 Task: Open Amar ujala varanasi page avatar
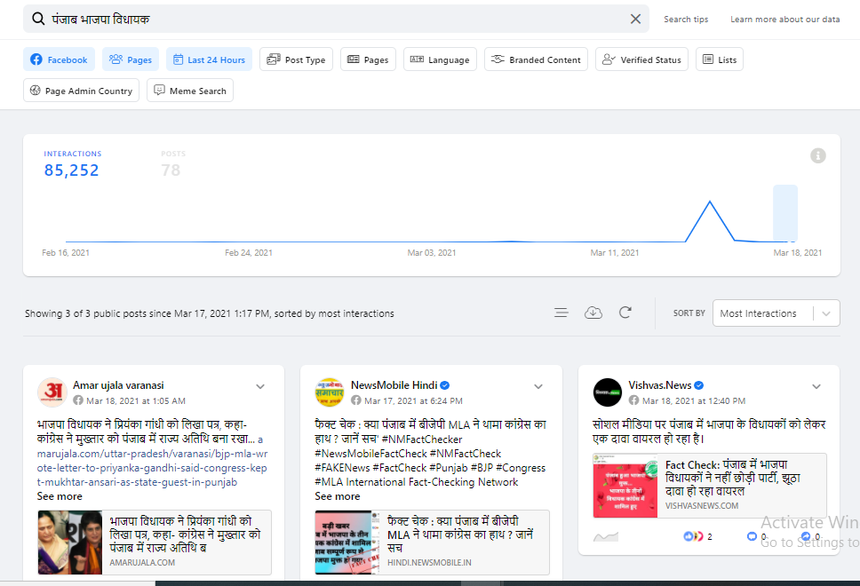coord(52,392)
